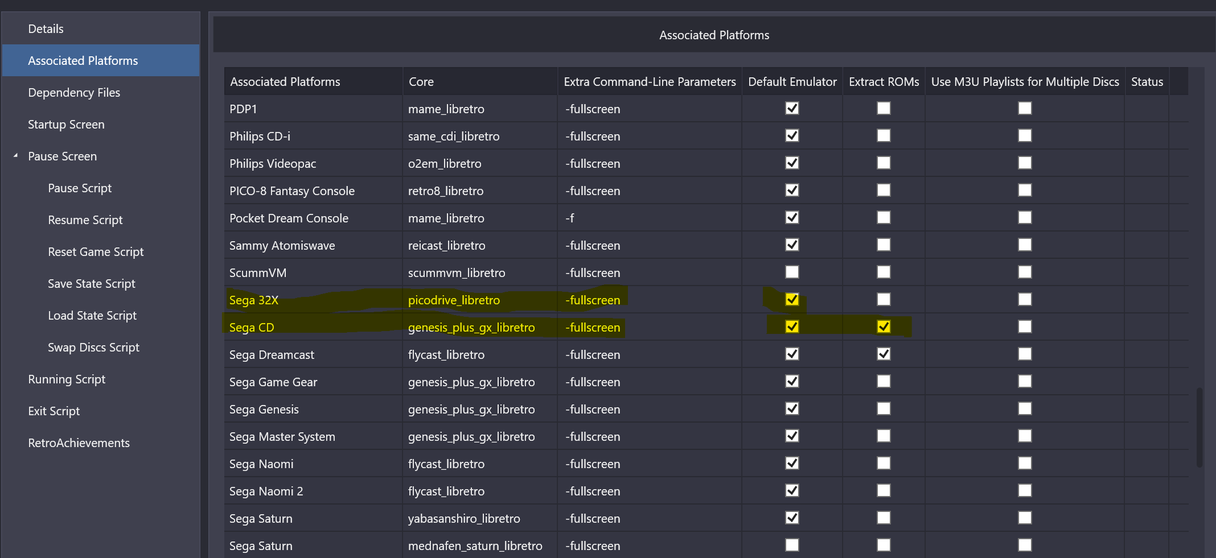Edit the yabasanshiro_libretro core cell
The width and height of the screenshot is (1216, 558).
click(x=480, y=518)
